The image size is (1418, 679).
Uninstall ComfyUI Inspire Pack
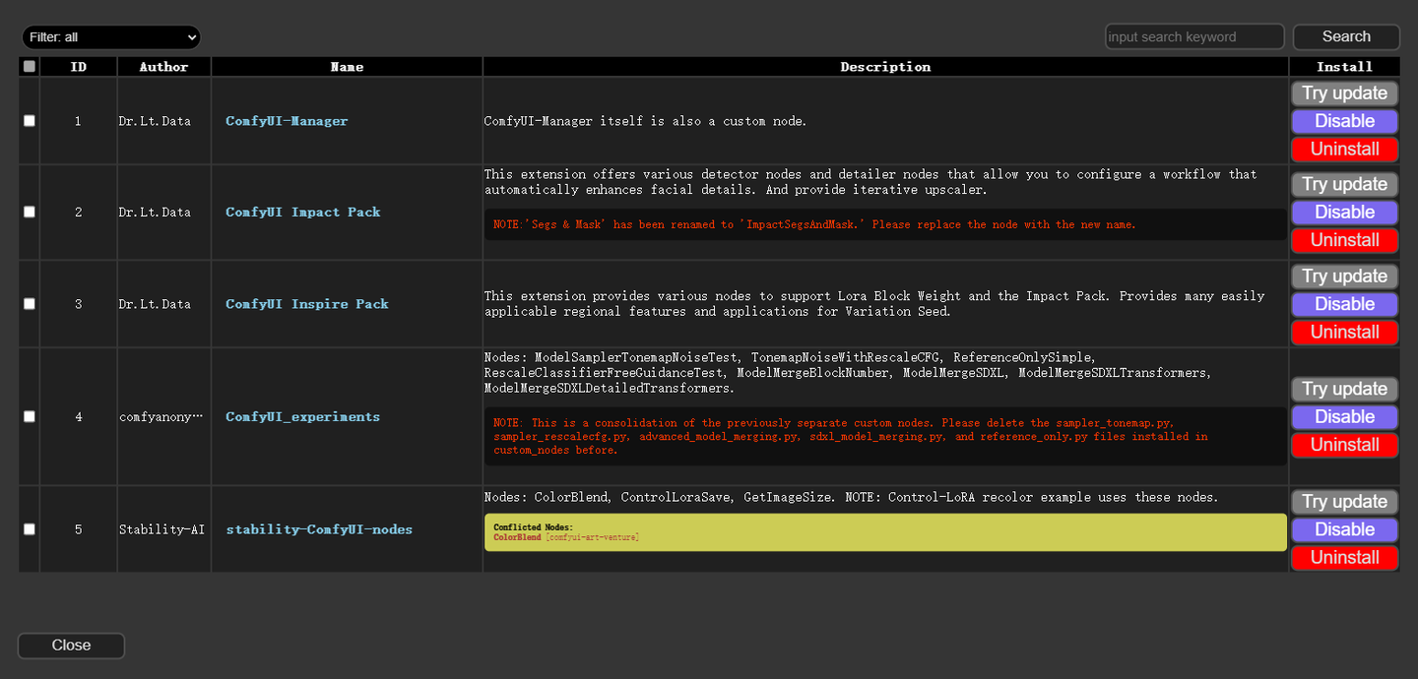[1344, 333]
